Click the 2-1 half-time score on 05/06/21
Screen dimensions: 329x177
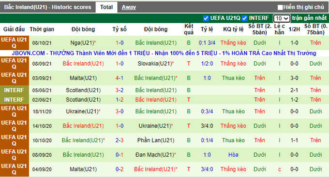pyautogui.click(x=294, y=90)
